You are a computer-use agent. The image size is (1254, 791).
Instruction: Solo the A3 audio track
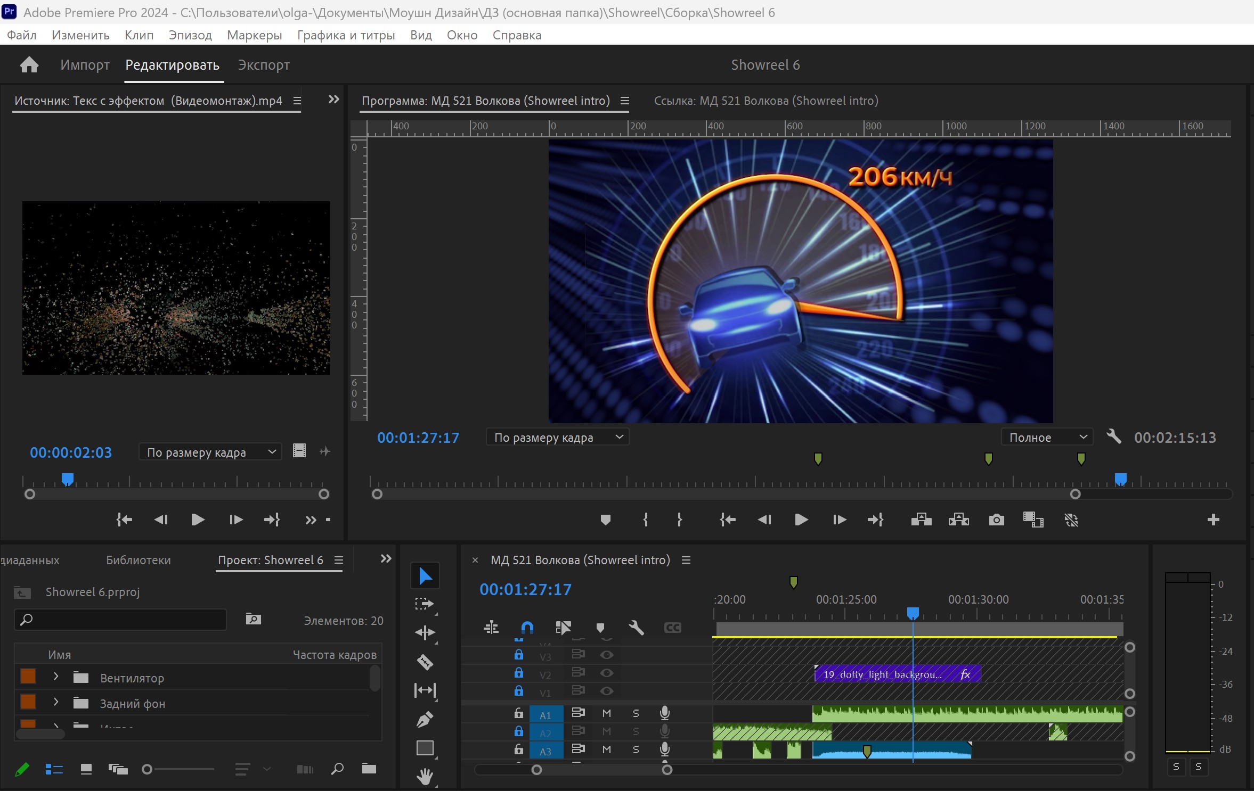click(x=636, y=750)
